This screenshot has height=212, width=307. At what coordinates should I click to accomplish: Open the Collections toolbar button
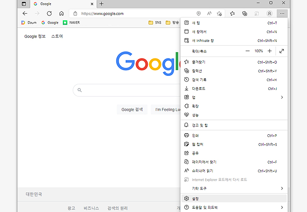[x=245, y=14]
